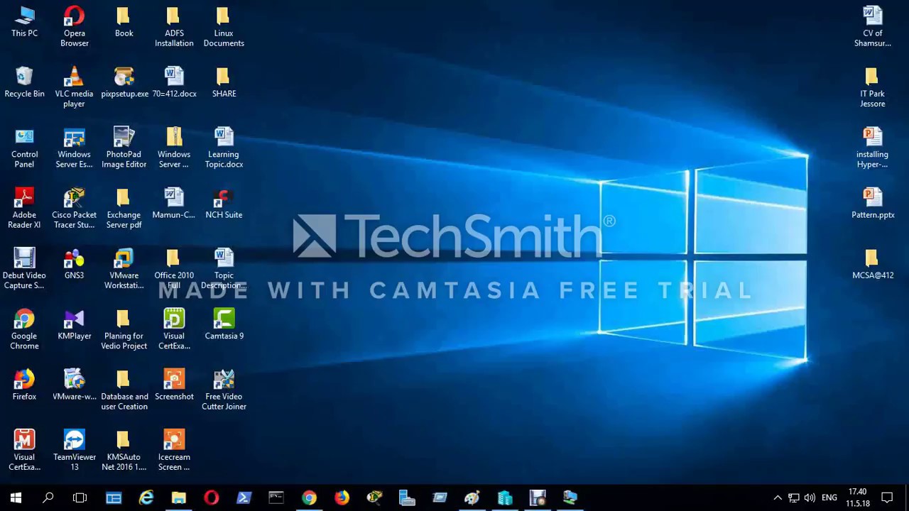Select IT Park Jessore folder
The height and width of the screenshot is (511, 909).
[x=873, y=87]
